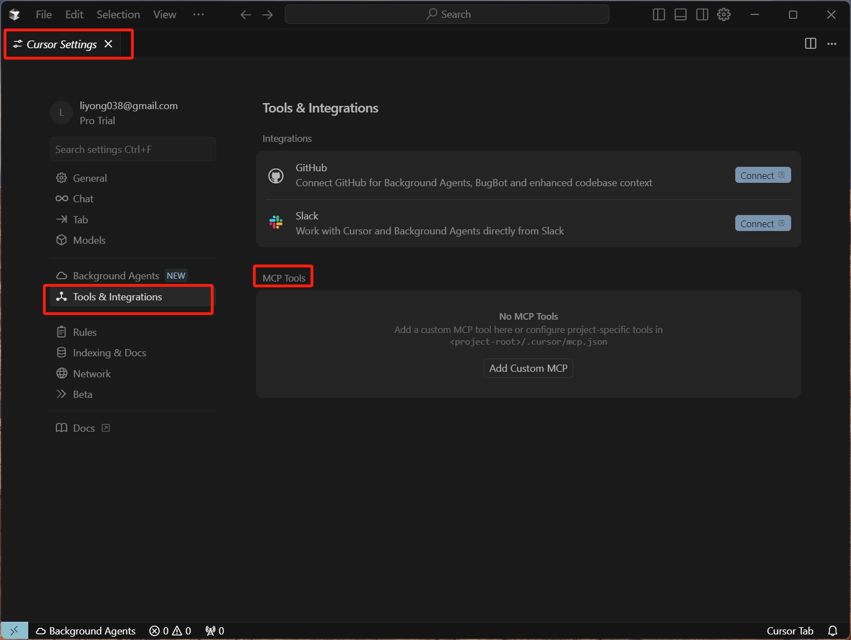Click the Slack logo icon
Screen dimensions: 851x640
coord(276,222)
